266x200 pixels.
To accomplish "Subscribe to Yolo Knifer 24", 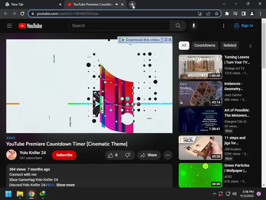I will click(x=64, y=155).
